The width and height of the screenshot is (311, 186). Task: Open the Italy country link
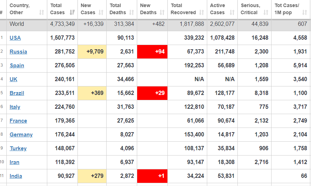point(15,107)
